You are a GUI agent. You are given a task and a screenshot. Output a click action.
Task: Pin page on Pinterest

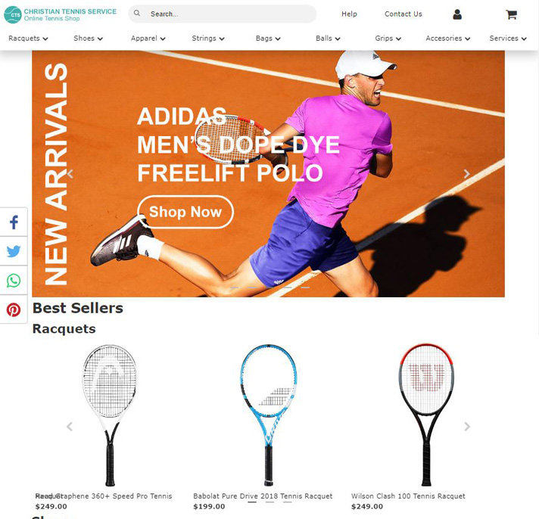click(x=14, y=309)
